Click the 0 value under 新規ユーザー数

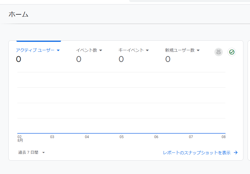[x=168, y=59]
